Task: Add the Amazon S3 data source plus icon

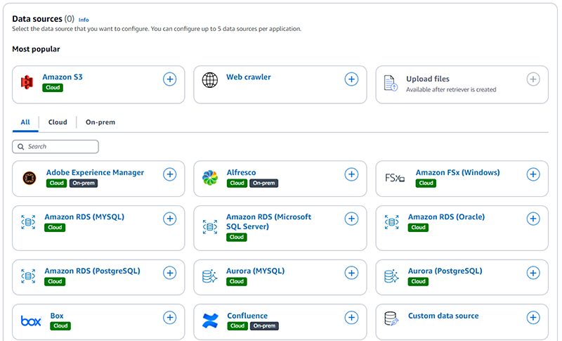Action: pyautogui.click(x=170, y=79)
